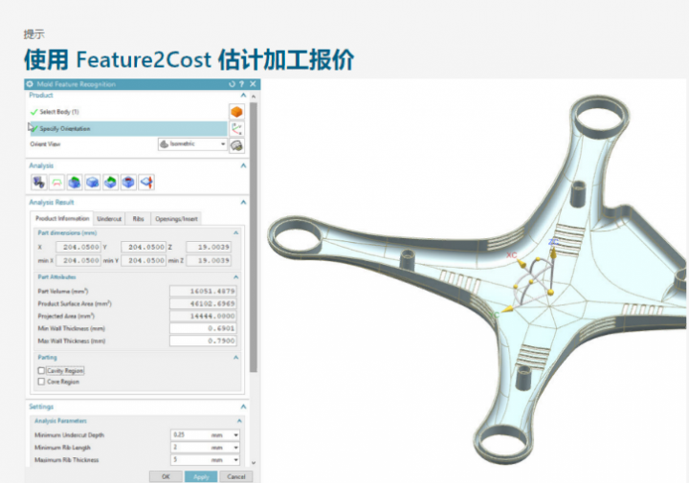This screenshot has height=483, width=689.
Task: Click the Part Volume value 16051.4879
Action: pyautogui.click(x=203, y=291)
